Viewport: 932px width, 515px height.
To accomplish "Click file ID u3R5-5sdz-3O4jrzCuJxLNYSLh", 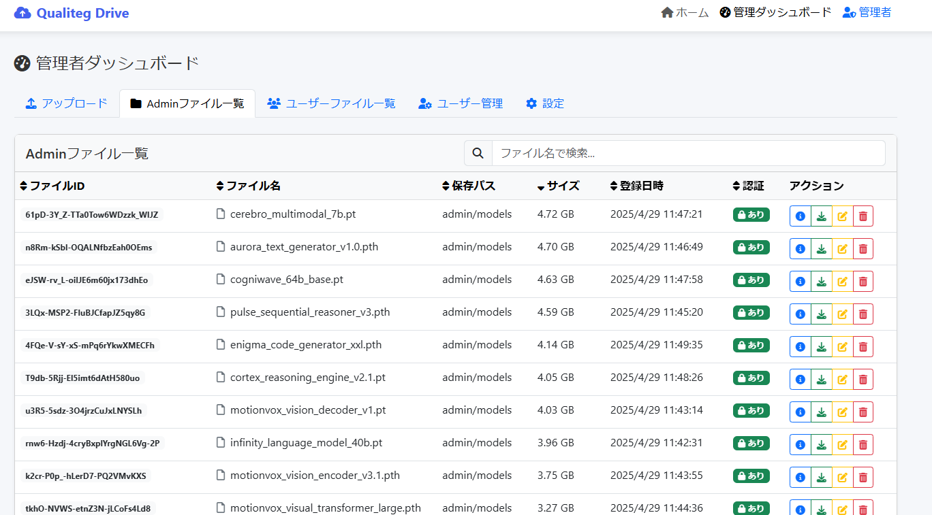I will (84, 410).
